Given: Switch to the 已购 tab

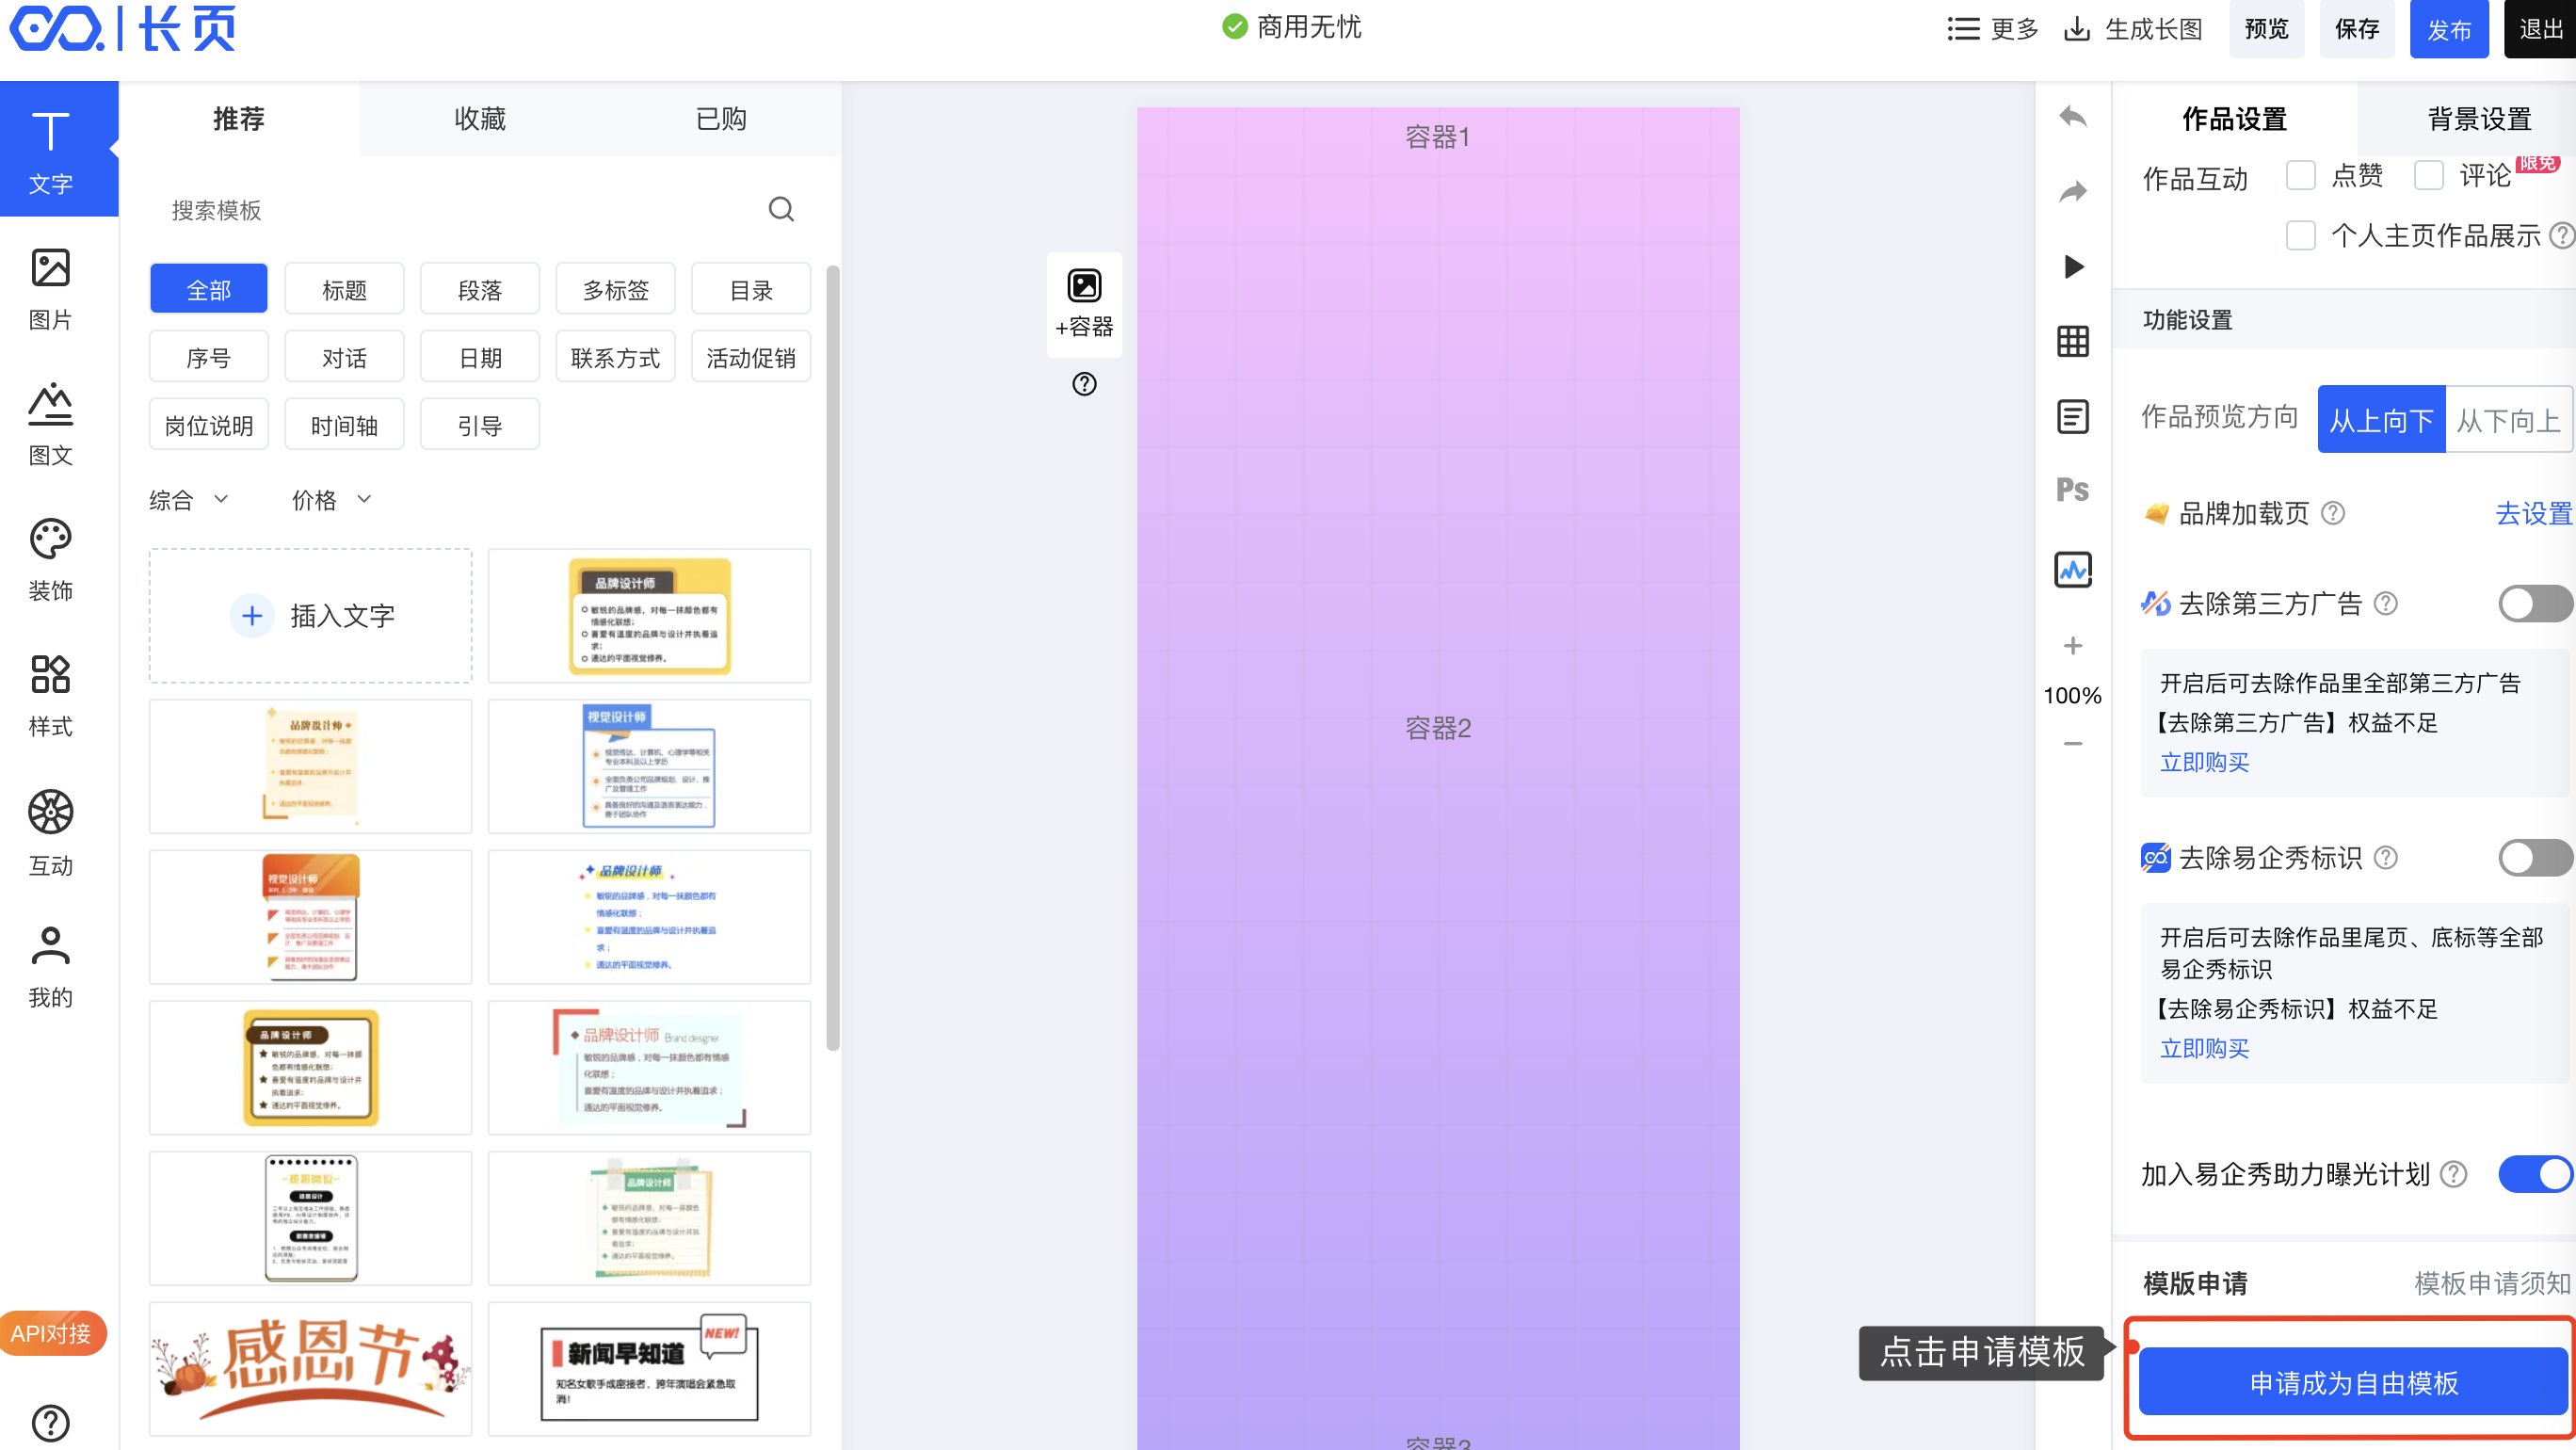Looking at the screenshot, I should [721, 119].
